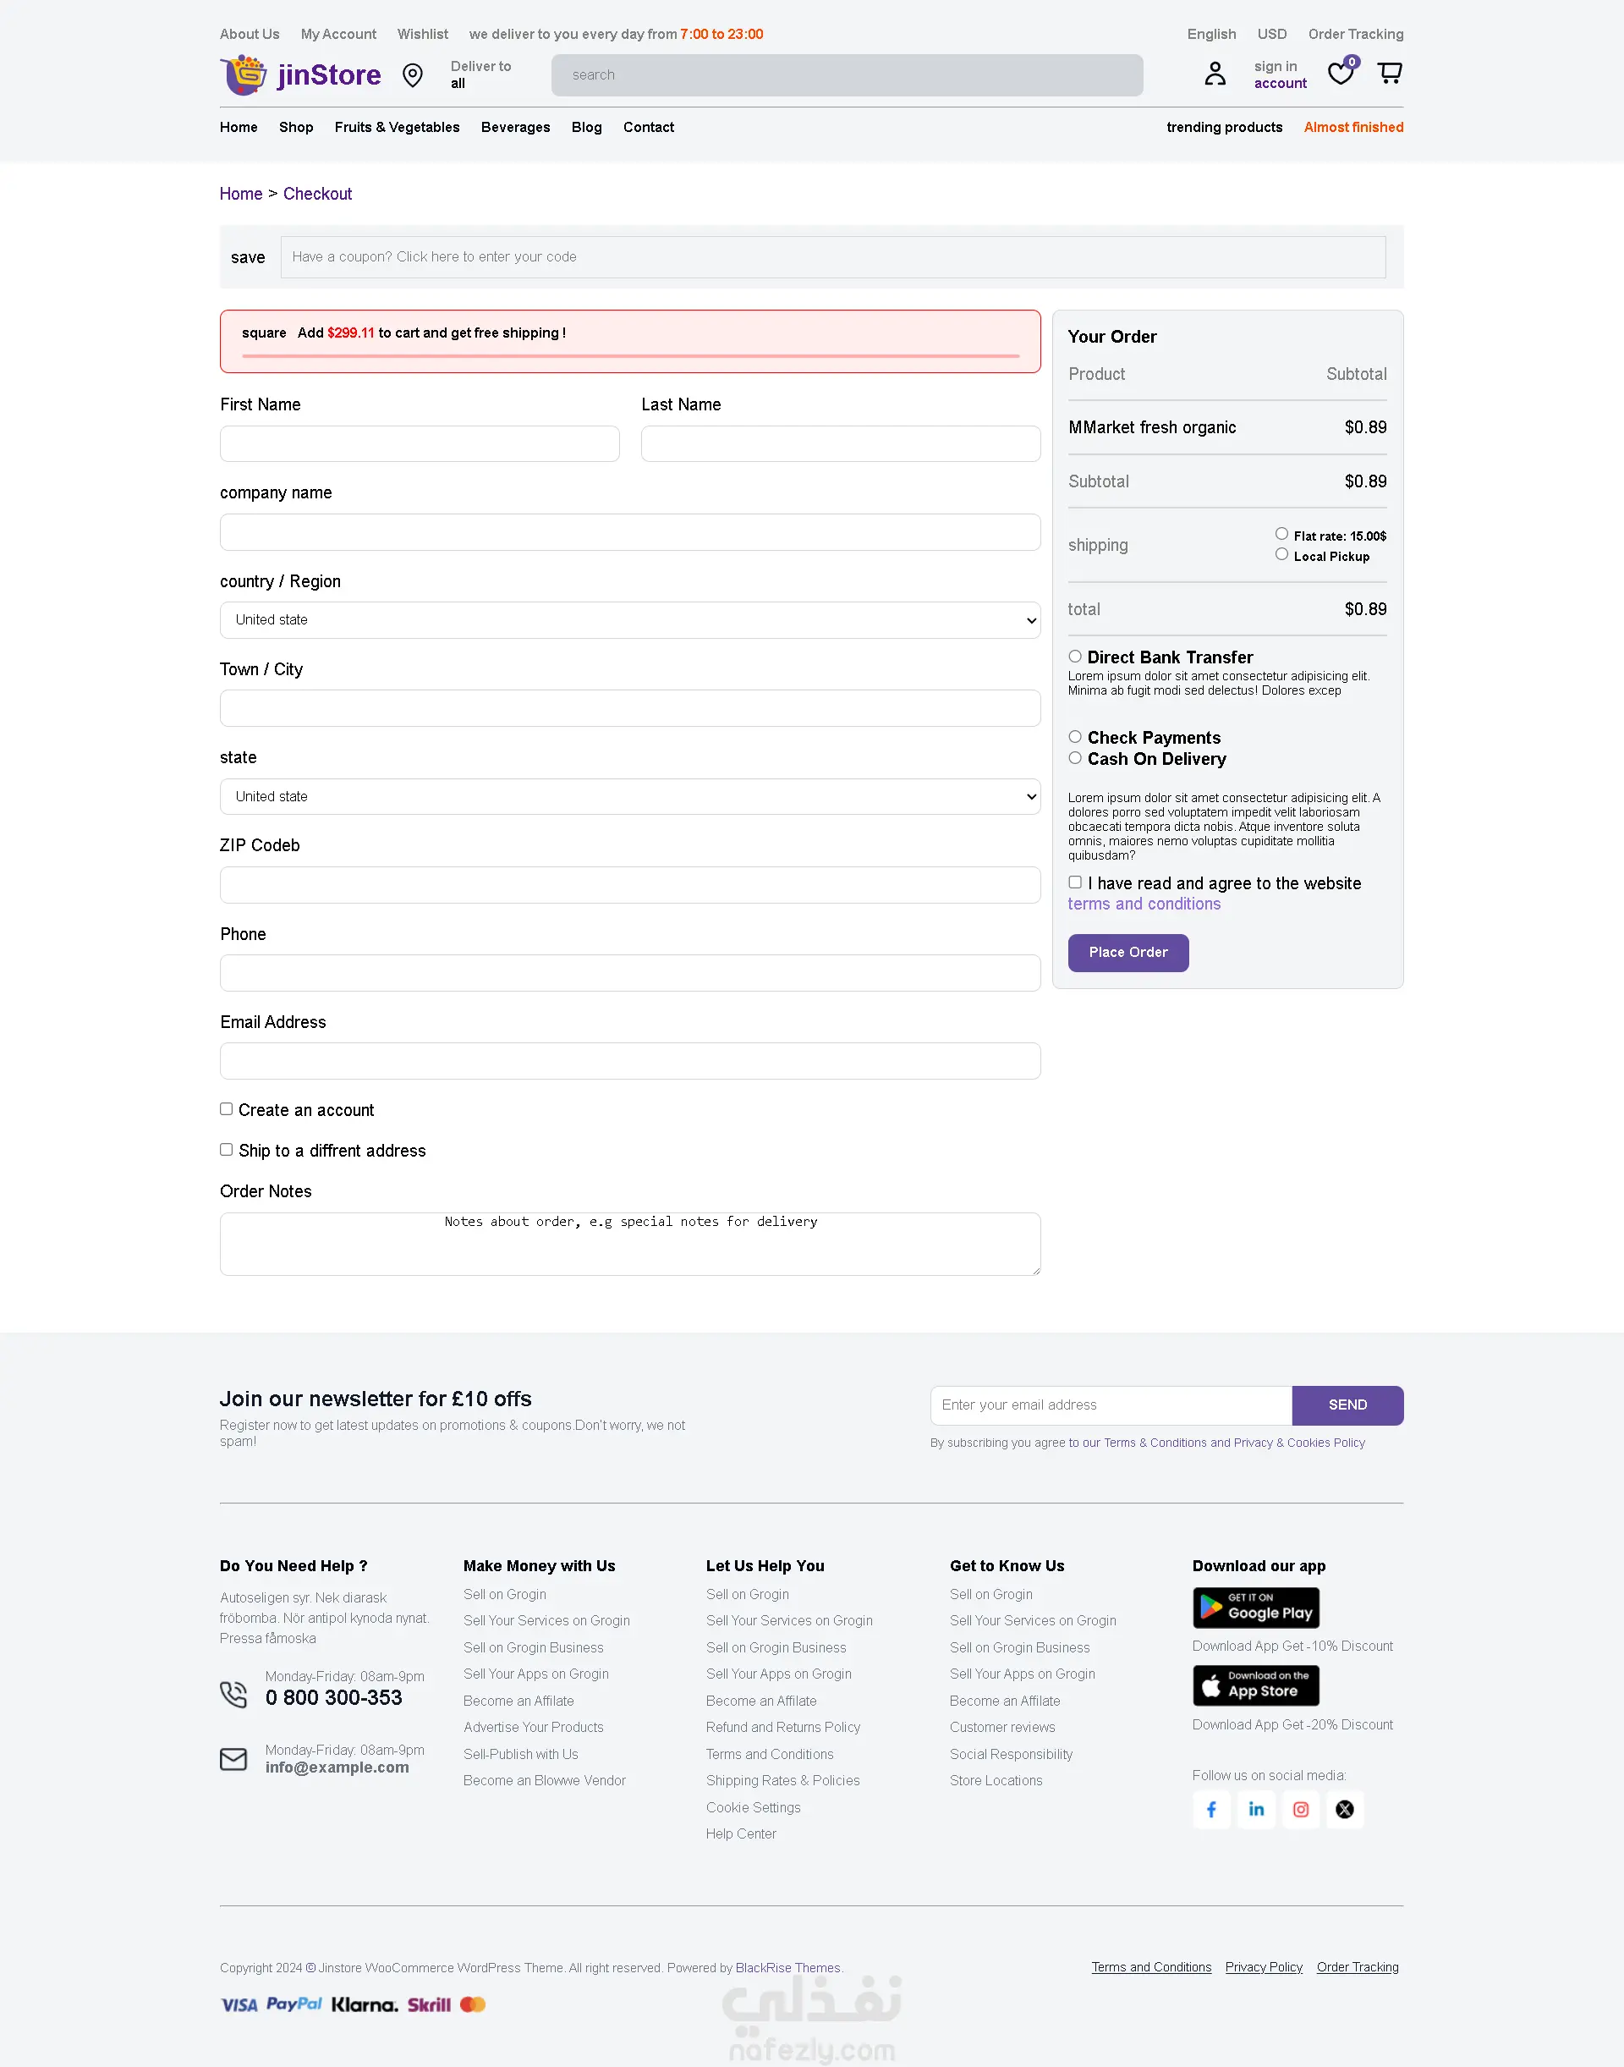Click the user profile icon
This screenshot has height=2067, width=1624.
point(1215,74)
